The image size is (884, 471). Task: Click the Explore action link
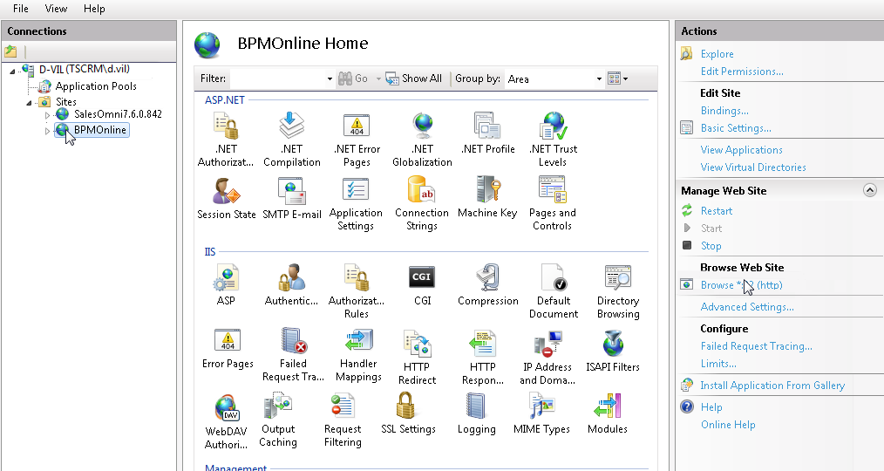tap(717, 54)
